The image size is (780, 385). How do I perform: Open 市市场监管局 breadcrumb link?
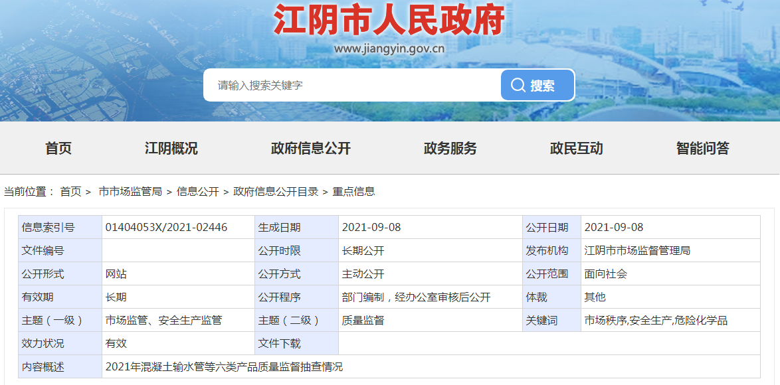pyautogui.click(x=130, y=192)
